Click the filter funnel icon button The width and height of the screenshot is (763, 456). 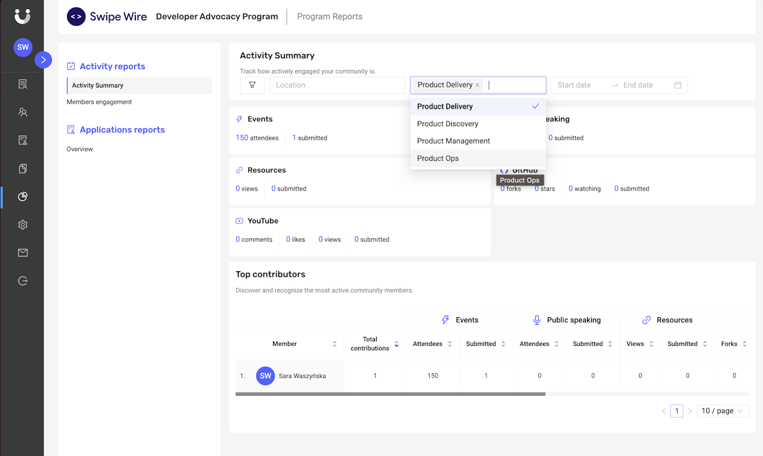click(x=252, y=85)
